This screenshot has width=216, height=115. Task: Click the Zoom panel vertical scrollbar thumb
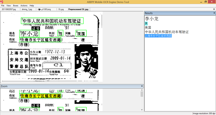coord(142,94)
